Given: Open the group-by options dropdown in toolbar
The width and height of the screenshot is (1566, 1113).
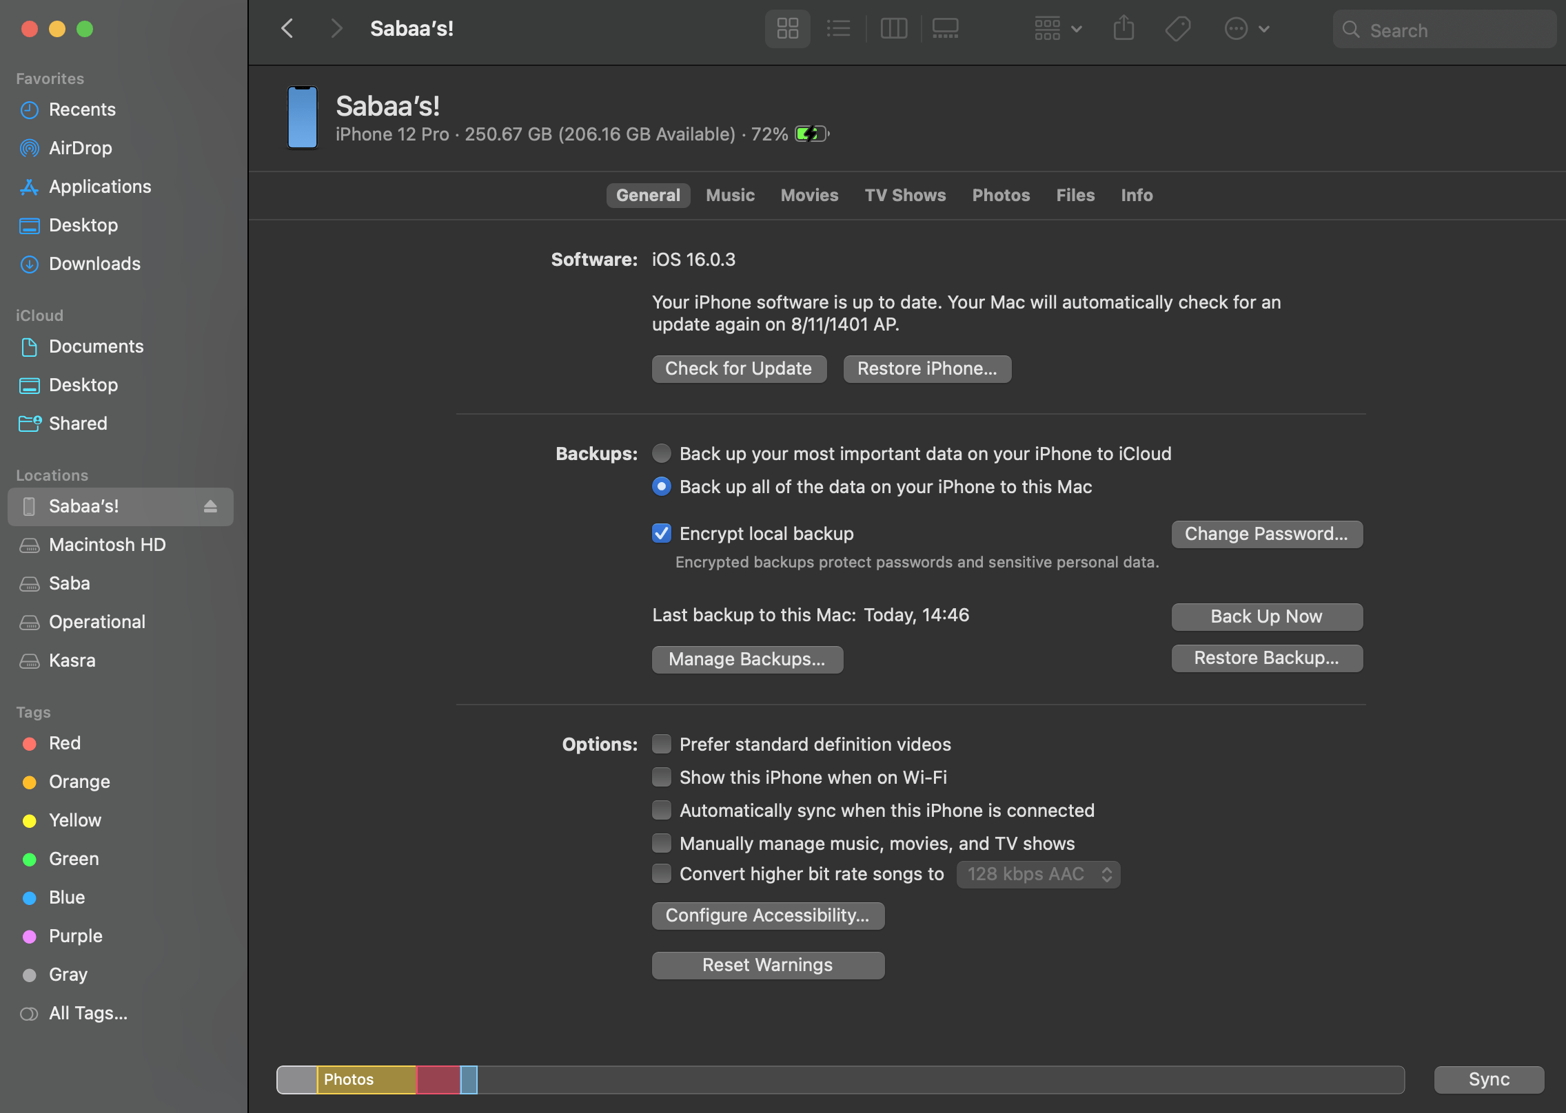Looking at the screenshot, I should point(1058,29).
